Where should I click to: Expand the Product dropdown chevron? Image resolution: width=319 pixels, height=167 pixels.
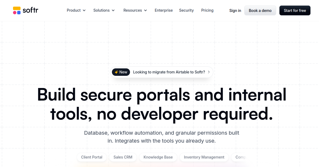[84, 11]
